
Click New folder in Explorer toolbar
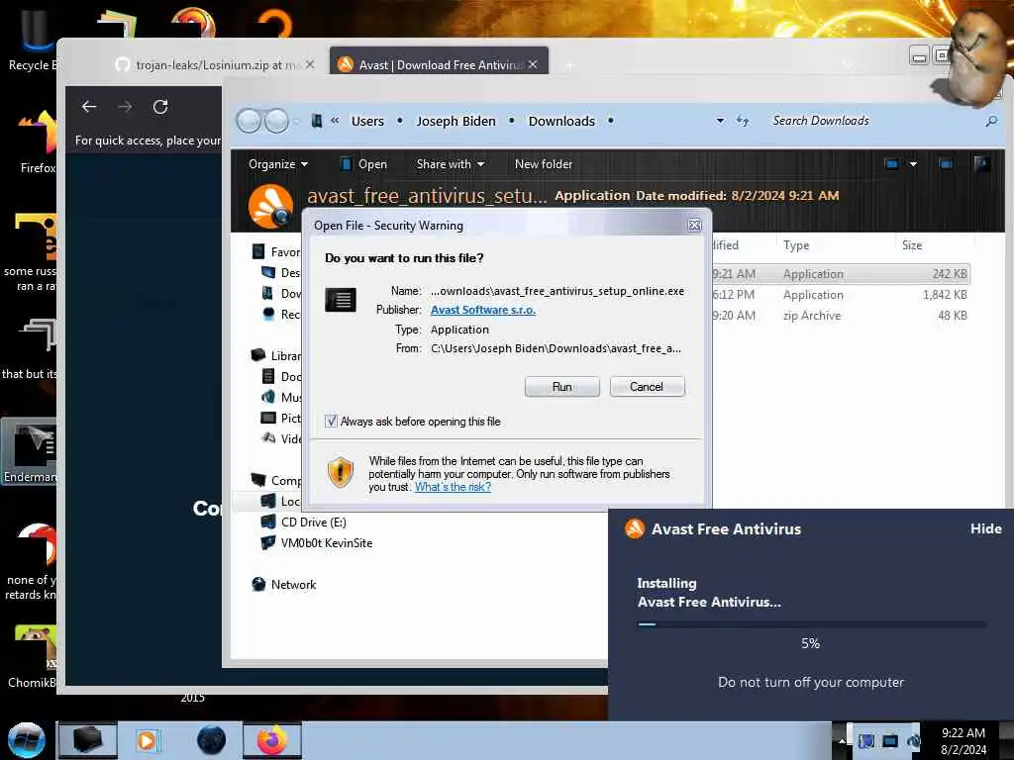pyautogui.click(x=544, y=164)
